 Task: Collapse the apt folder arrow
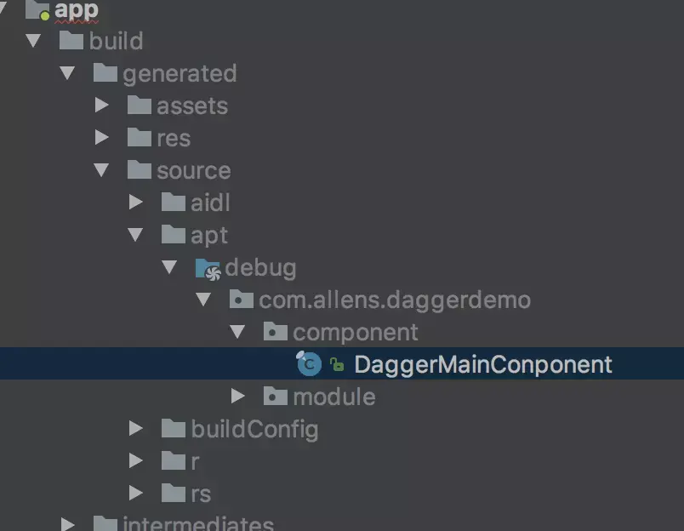135,234
